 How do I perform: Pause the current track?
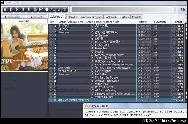click(11, 10)
